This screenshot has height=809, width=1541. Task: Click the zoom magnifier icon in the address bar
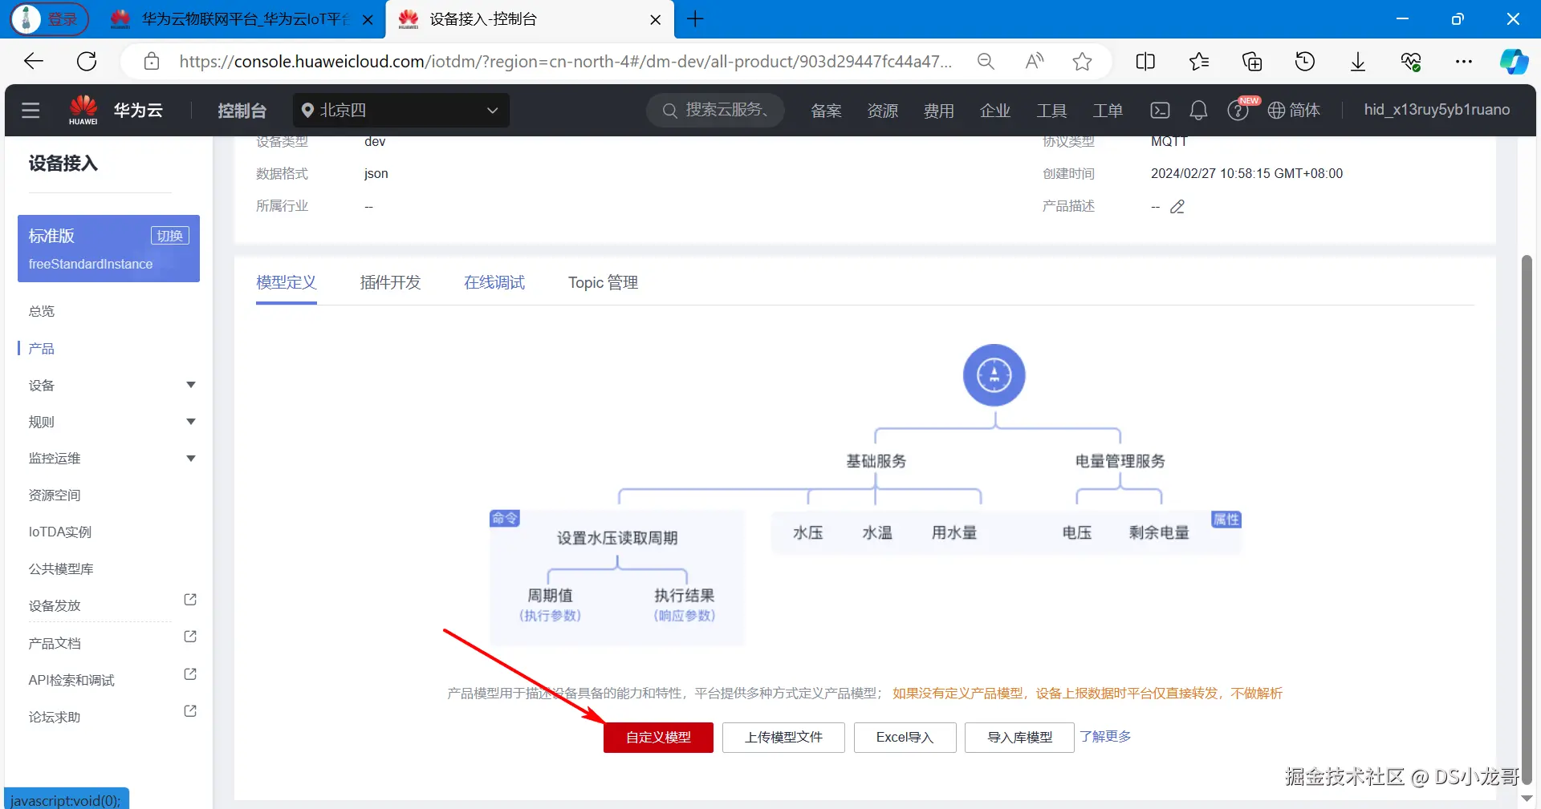point(986,61)
